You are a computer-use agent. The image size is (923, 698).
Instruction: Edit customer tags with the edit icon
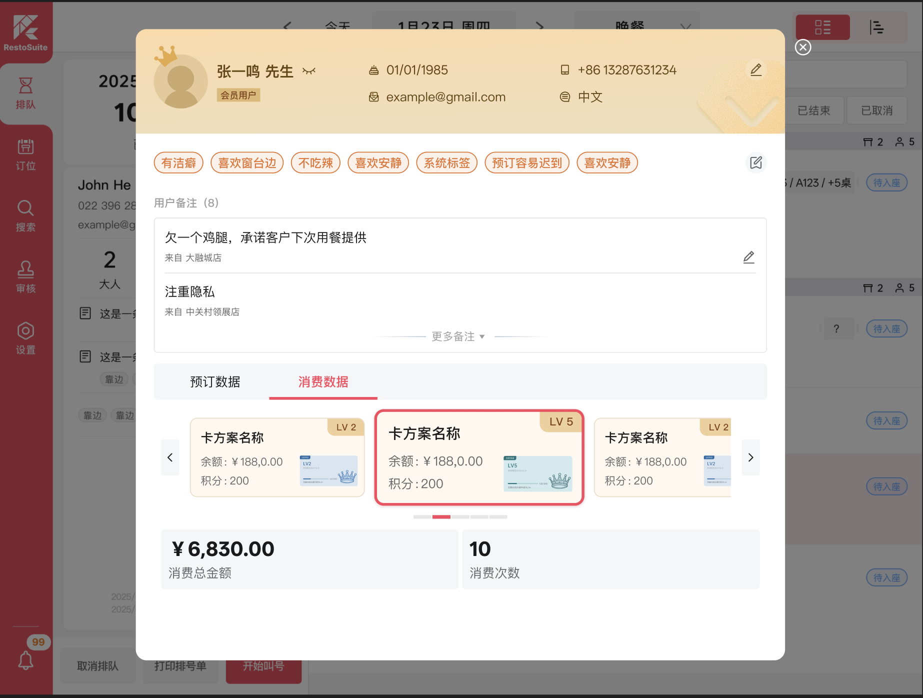pos(755,163)
